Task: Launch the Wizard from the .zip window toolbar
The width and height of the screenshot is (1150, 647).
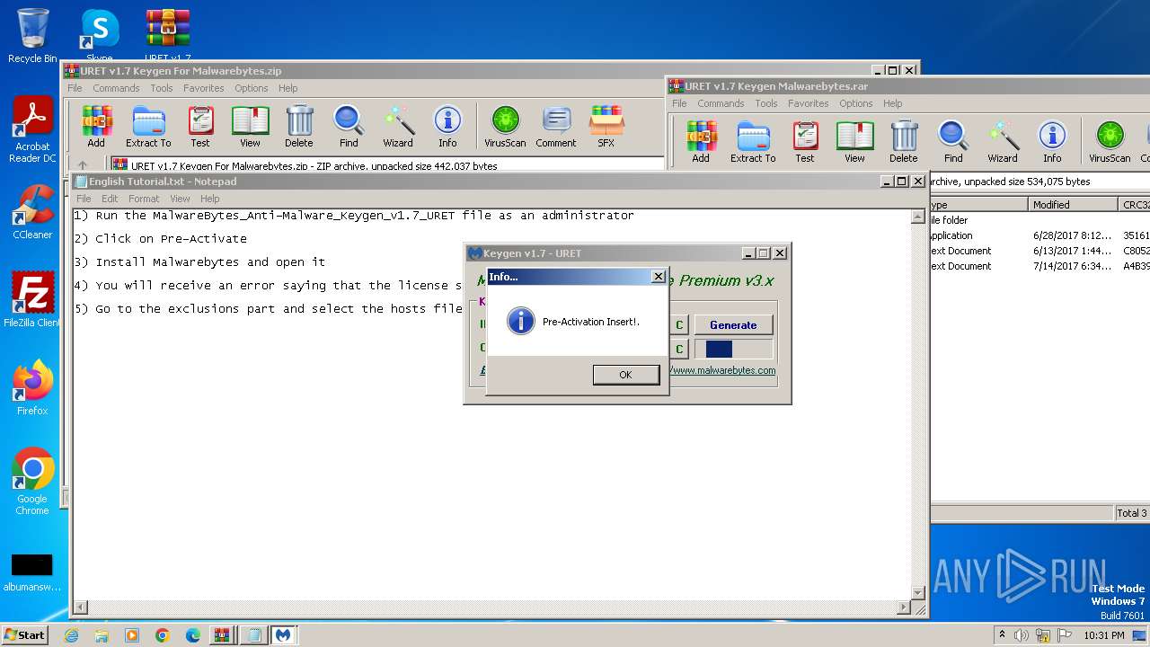Action: (398, 127)
